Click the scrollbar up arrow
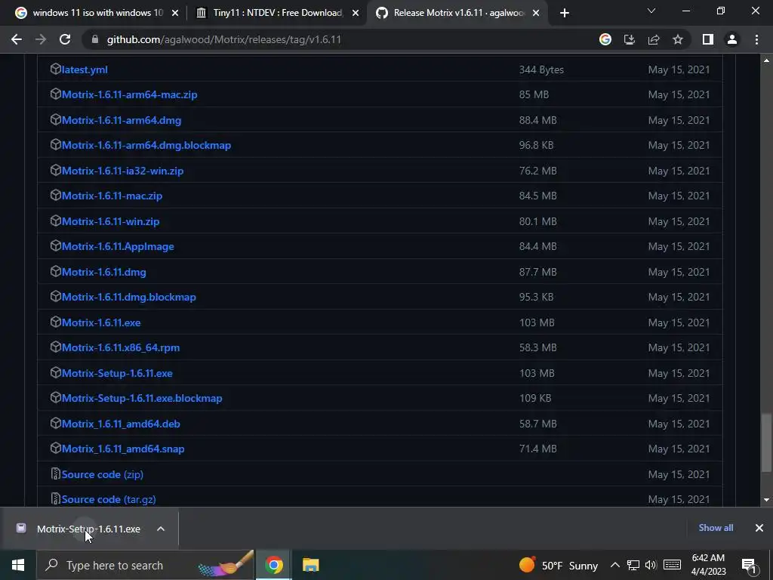The image size is (773, 580). [766, 60]
